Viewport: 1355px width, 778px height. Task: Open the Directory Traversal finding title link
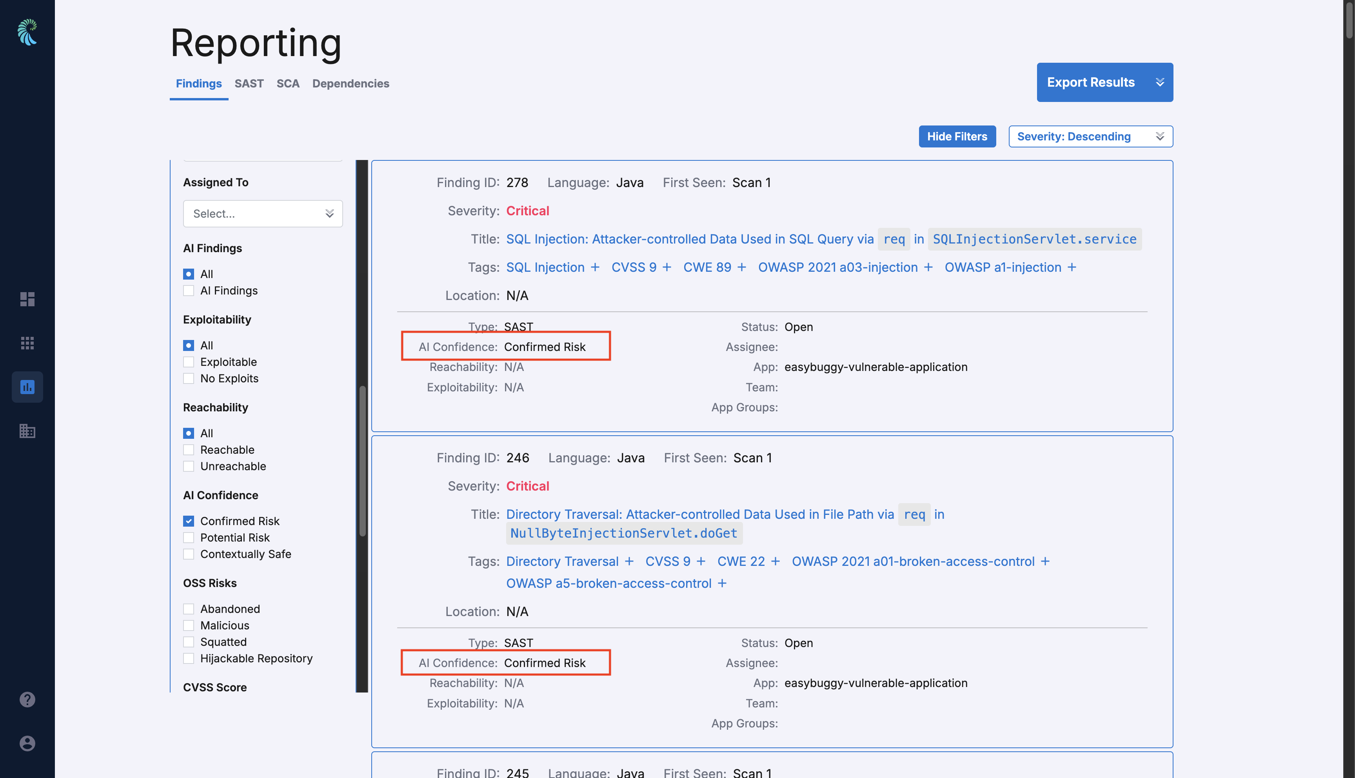(725, 524)
